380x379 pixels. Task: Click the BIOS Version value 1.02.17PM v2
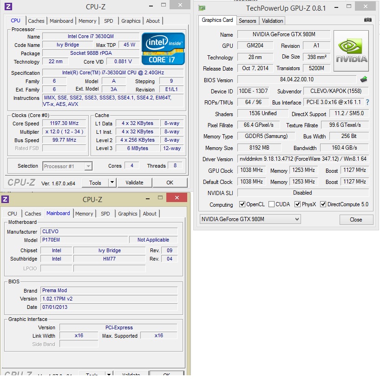tap(109, 299)
